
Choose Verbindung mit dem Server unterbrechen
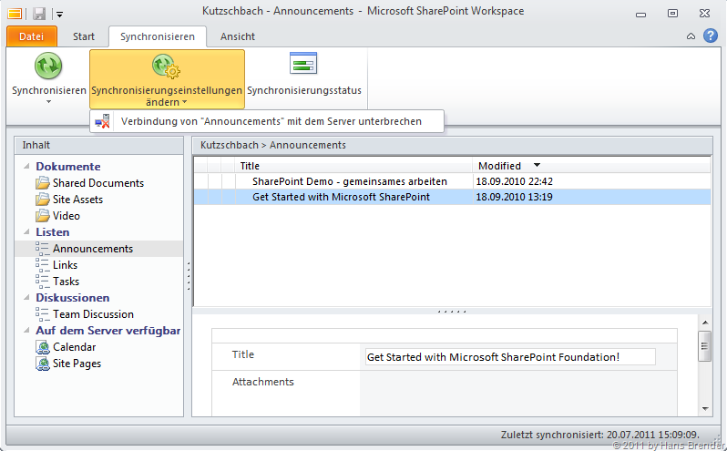pos(271,121)
